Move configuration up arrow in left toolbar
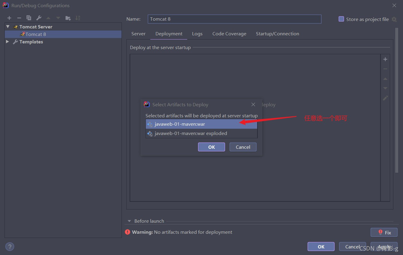 pyautogui.click(x=48, y=18)
